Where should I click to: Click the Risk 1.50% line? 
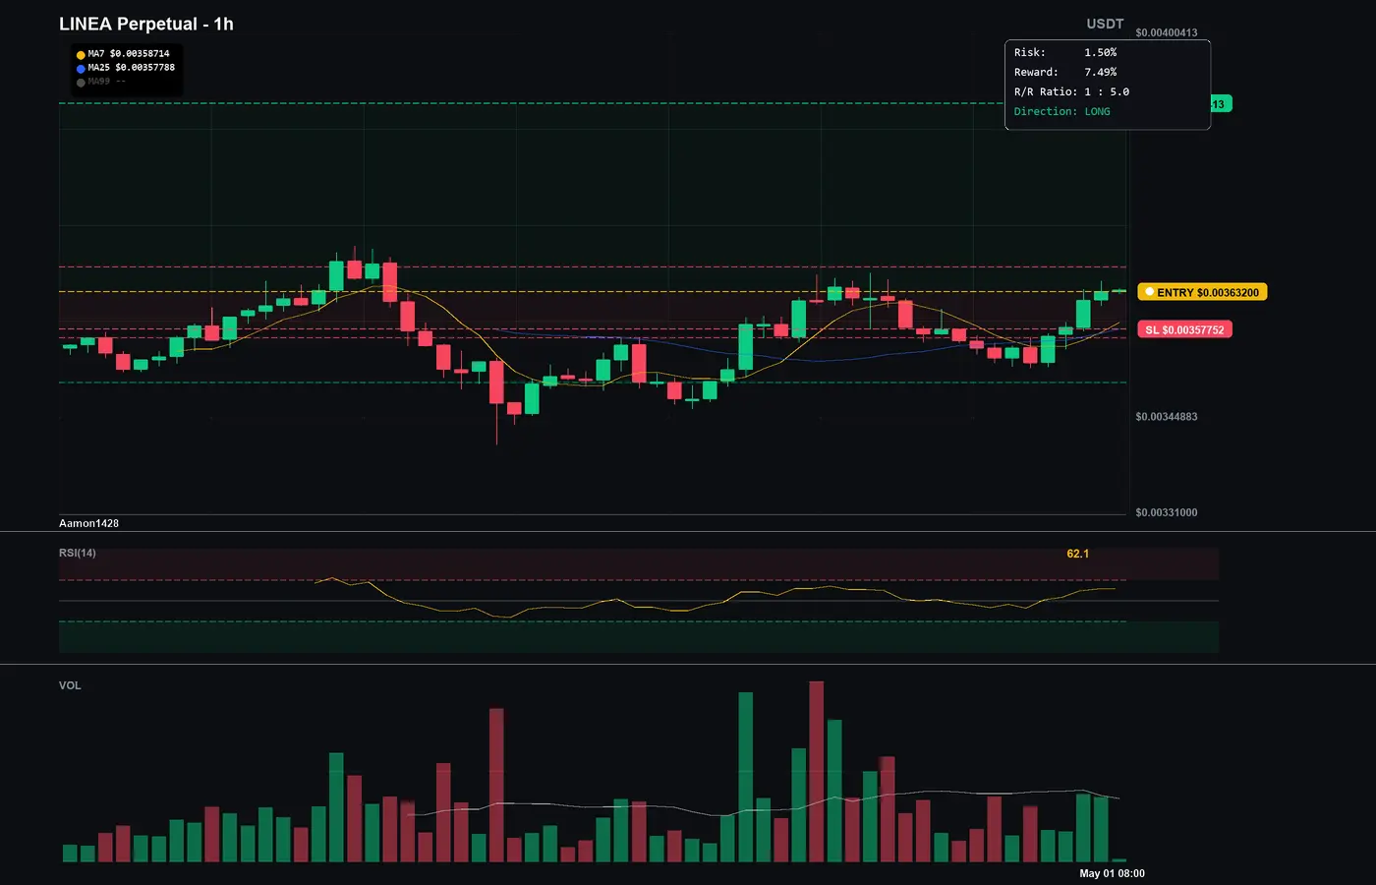(1065, 52)
